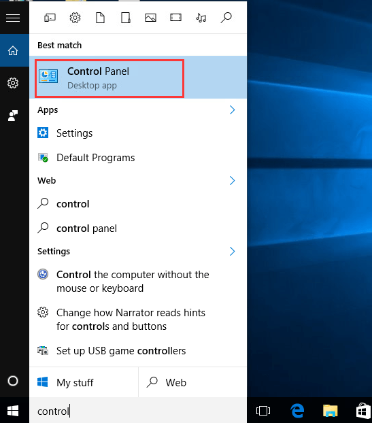This screenshot has height=423, width=372.
Task: Open the sidebar gear settings icon
Action: click(13, 83)
